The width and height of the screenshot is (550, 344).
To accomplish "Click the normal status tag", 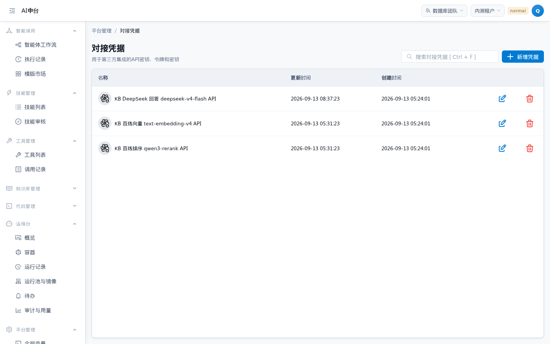I will (x=518, y=11).
